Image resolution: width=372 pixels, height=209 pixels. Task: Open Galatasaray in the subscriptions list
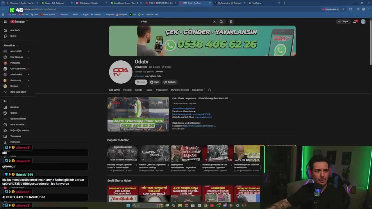click(x=16, y=80)
